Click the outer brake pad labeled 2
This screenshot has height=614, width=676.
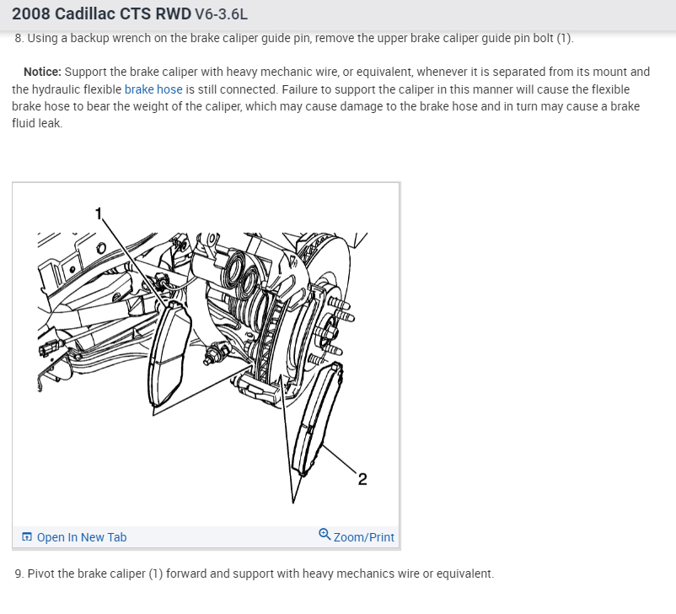coord(318,419)
